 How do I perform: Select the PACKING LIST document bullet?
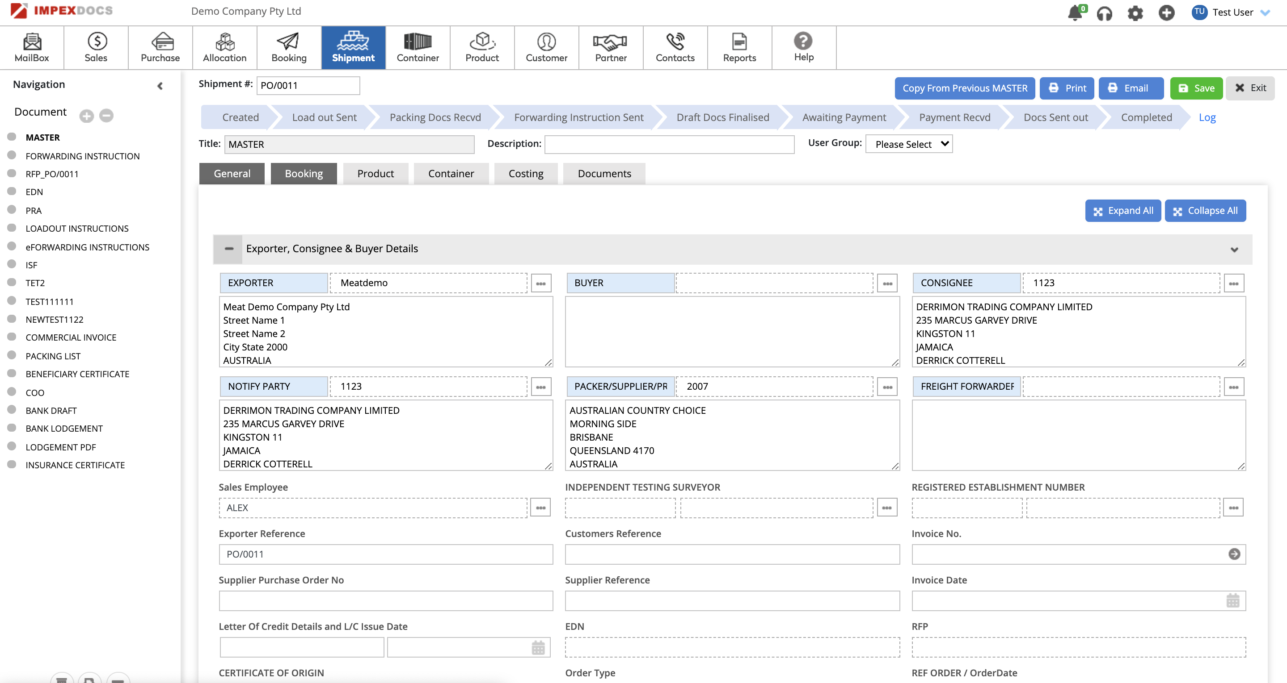(12, 355)
